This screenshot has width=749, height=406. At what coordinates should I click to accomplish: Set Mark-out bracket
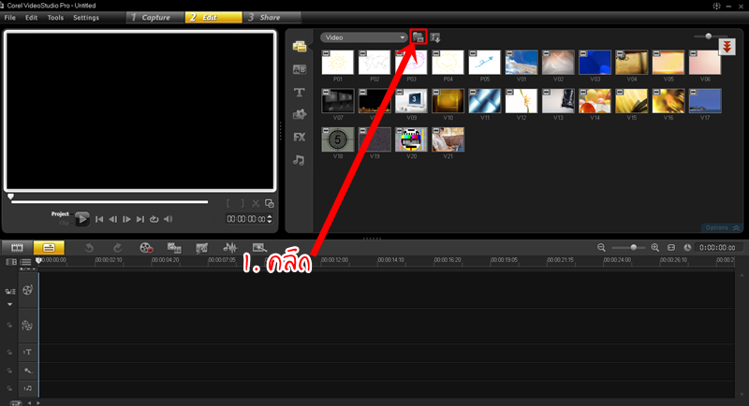pyautogui.click(x=242, y=203)
